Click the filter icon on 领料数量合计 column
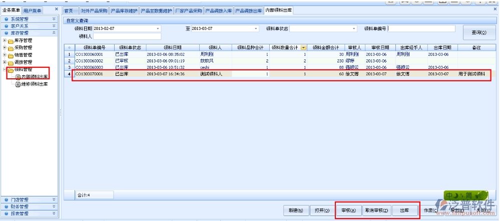Screen dimensions: 500x221 303,47
